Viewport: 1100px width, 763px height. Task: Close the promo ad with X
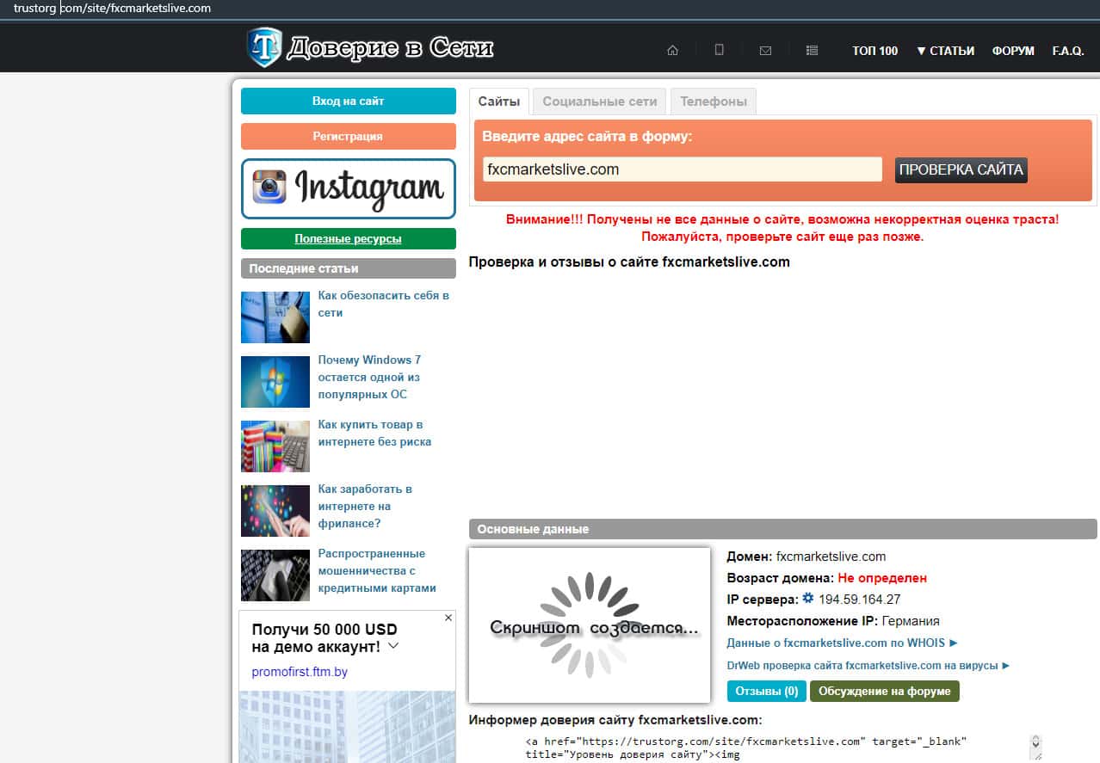coord(448,618)
